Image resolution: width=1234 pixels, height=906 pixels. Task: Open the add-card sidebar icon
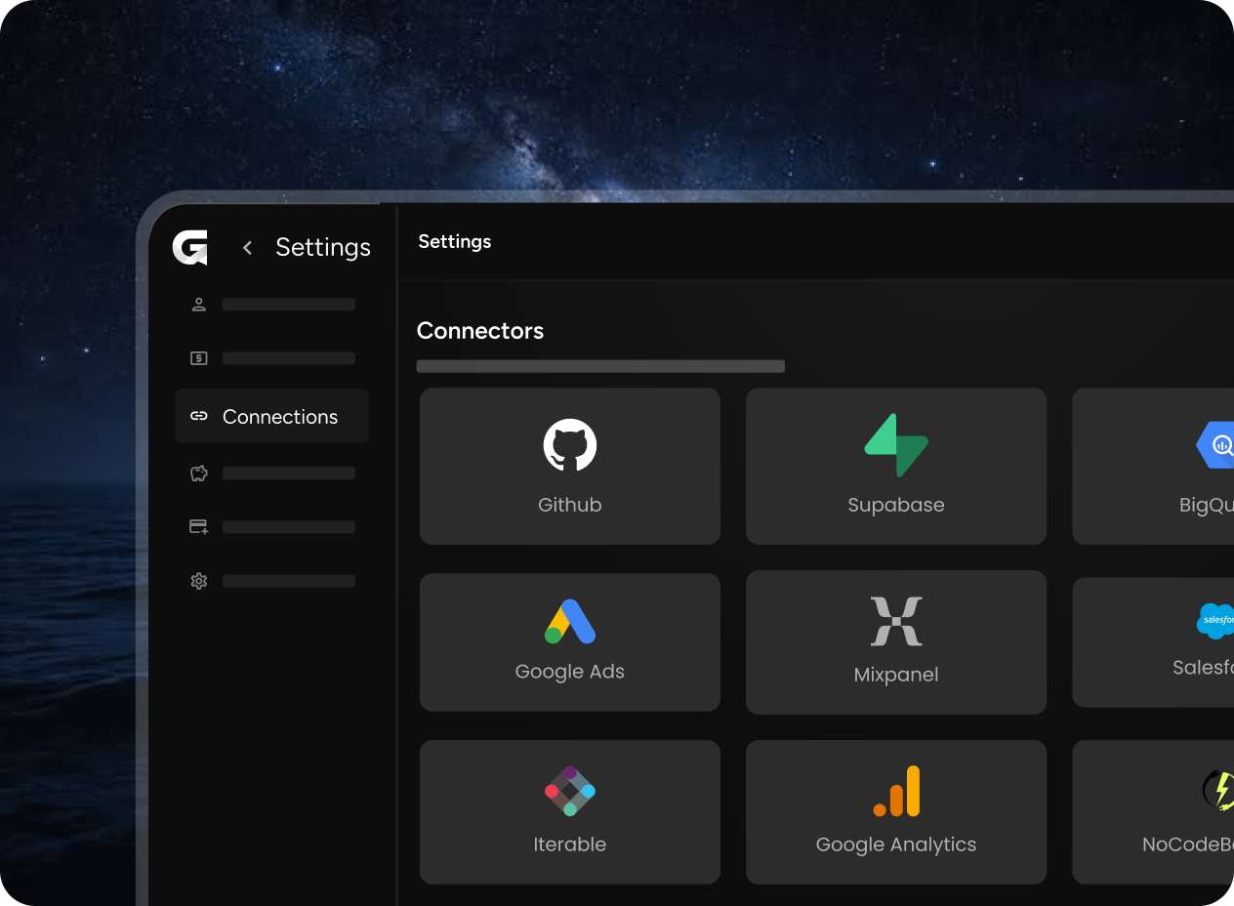[199, 527]
